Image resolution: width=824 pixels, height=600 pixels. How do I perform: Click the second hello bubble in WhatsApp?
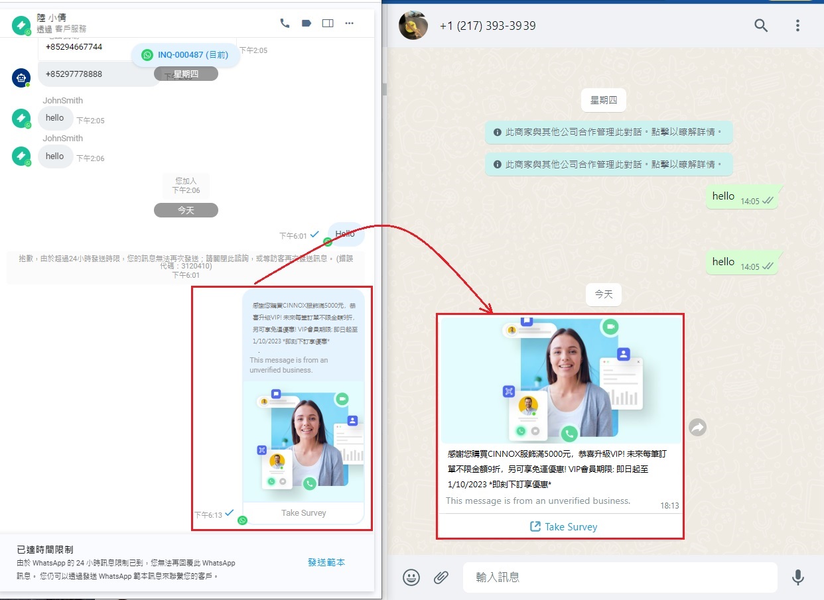743,263
